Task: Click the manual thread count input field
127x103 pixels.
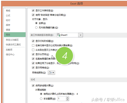Action: coord(62,99)
